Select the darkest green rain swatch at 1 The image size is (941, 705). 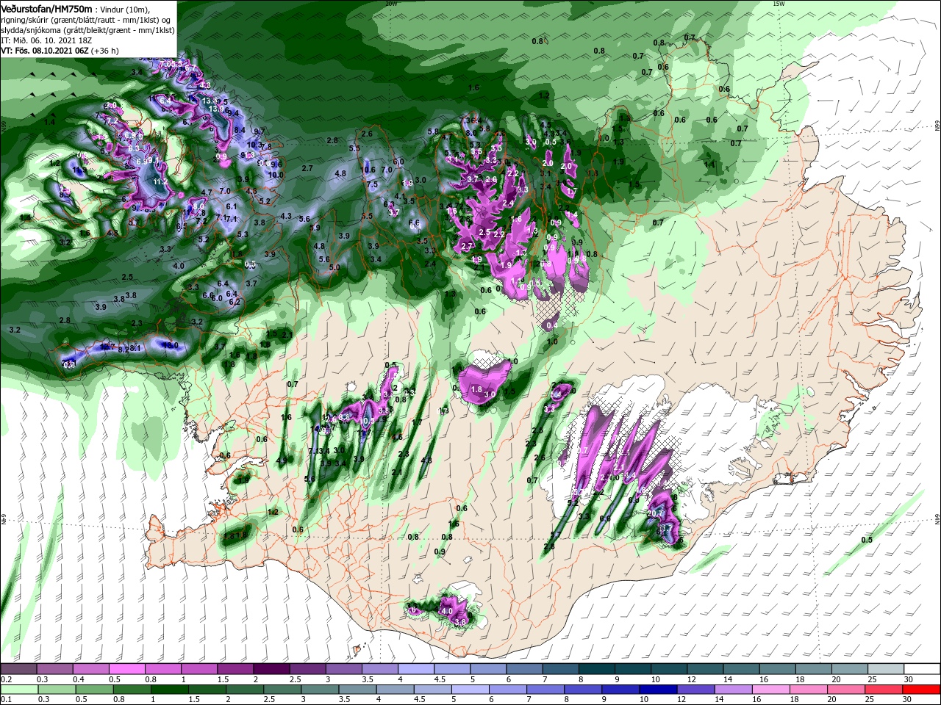(x=169, y=689)
